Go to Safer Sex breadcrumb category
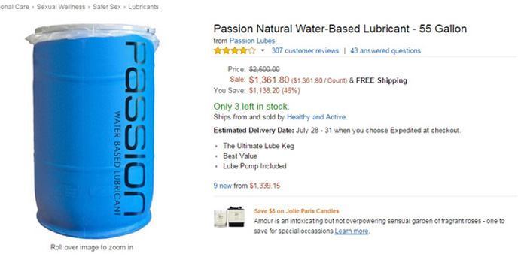This screenshot has width=527, height=275. point(107,7)
